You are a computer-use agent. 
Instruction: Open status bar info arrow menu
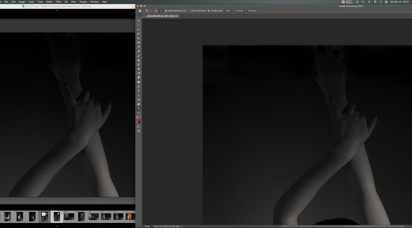[x=182, y=226]
